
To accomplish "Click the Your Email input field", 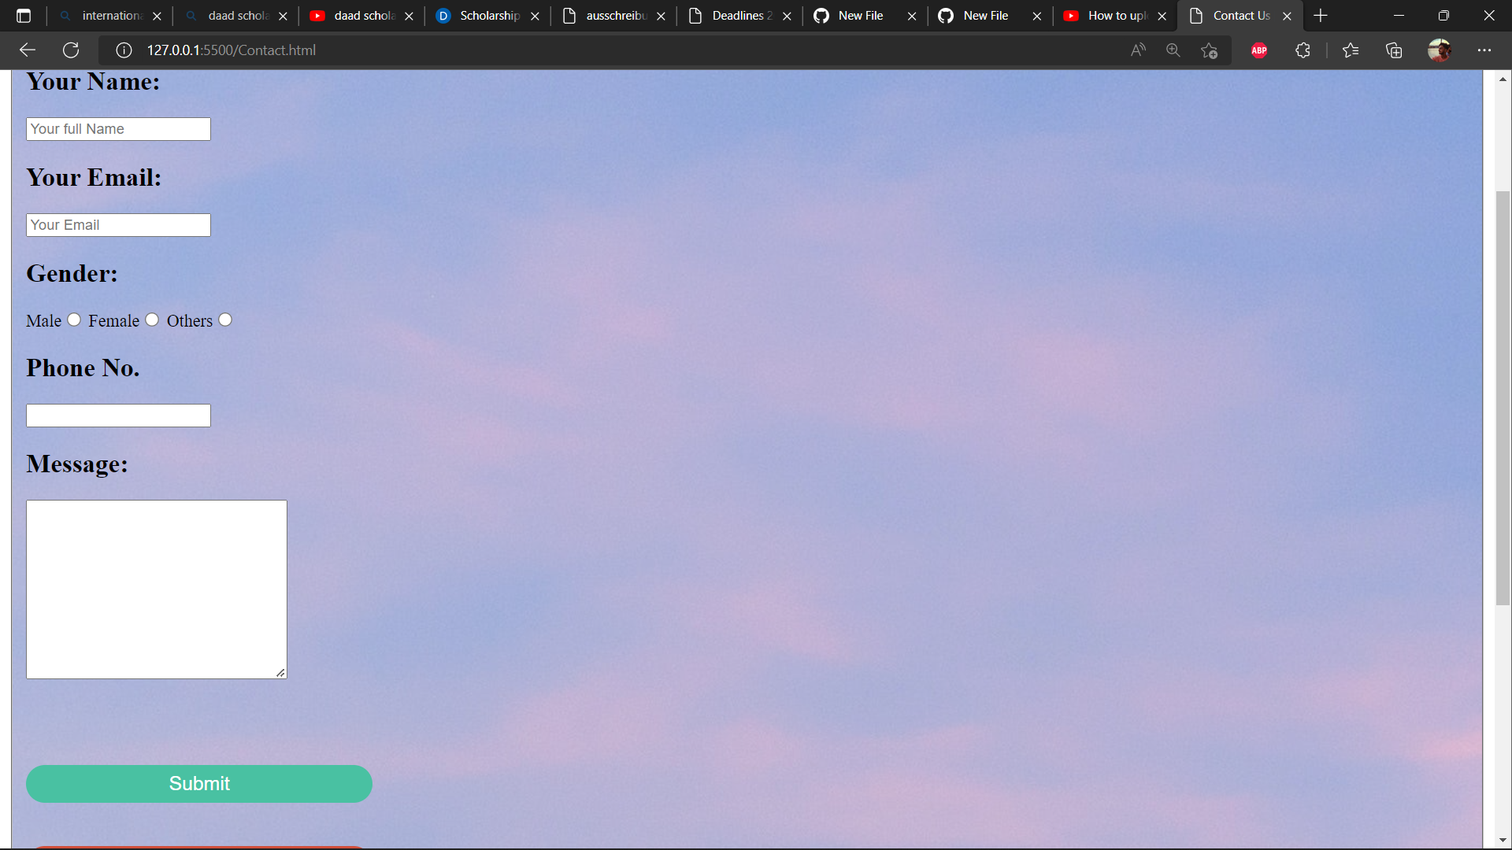I will [x=118, y=225].
